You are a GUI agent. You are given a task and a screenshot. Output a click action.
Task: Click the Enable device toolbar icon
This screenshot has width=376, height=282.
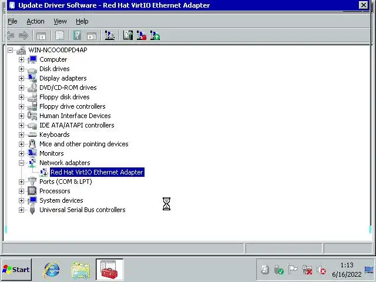(155, 35)
